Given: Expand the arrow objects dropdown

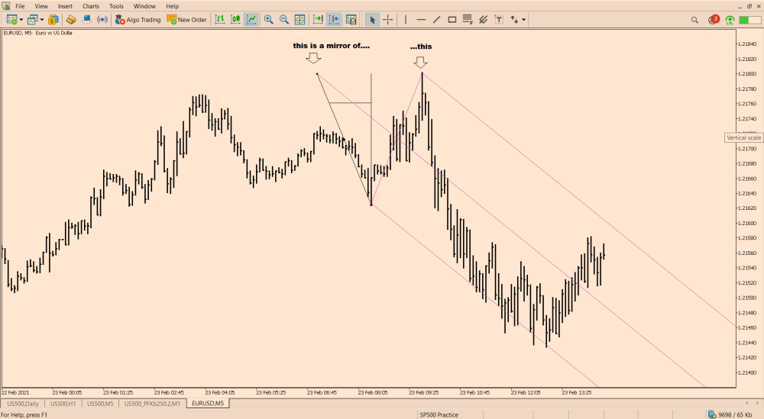Looking at the screenshot, I should click(524, 20).
